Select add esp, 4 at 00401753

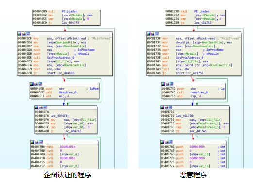tap(181, 96)
